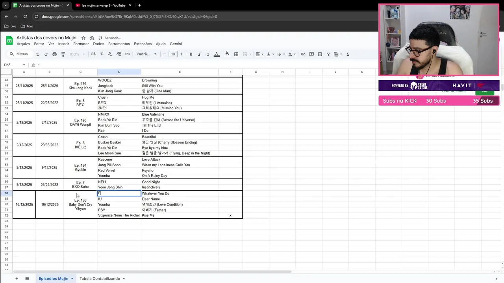
Task: Switch to the Tabela Contabilizando sheet tab
Action: pos(100,278)
